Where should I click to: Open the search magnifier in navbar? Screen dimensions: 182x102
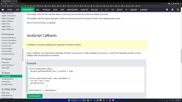click(178, 10)
